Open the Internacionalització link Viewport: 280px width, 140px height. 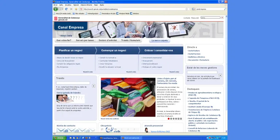pyautogui.click(x=150, y=64)
